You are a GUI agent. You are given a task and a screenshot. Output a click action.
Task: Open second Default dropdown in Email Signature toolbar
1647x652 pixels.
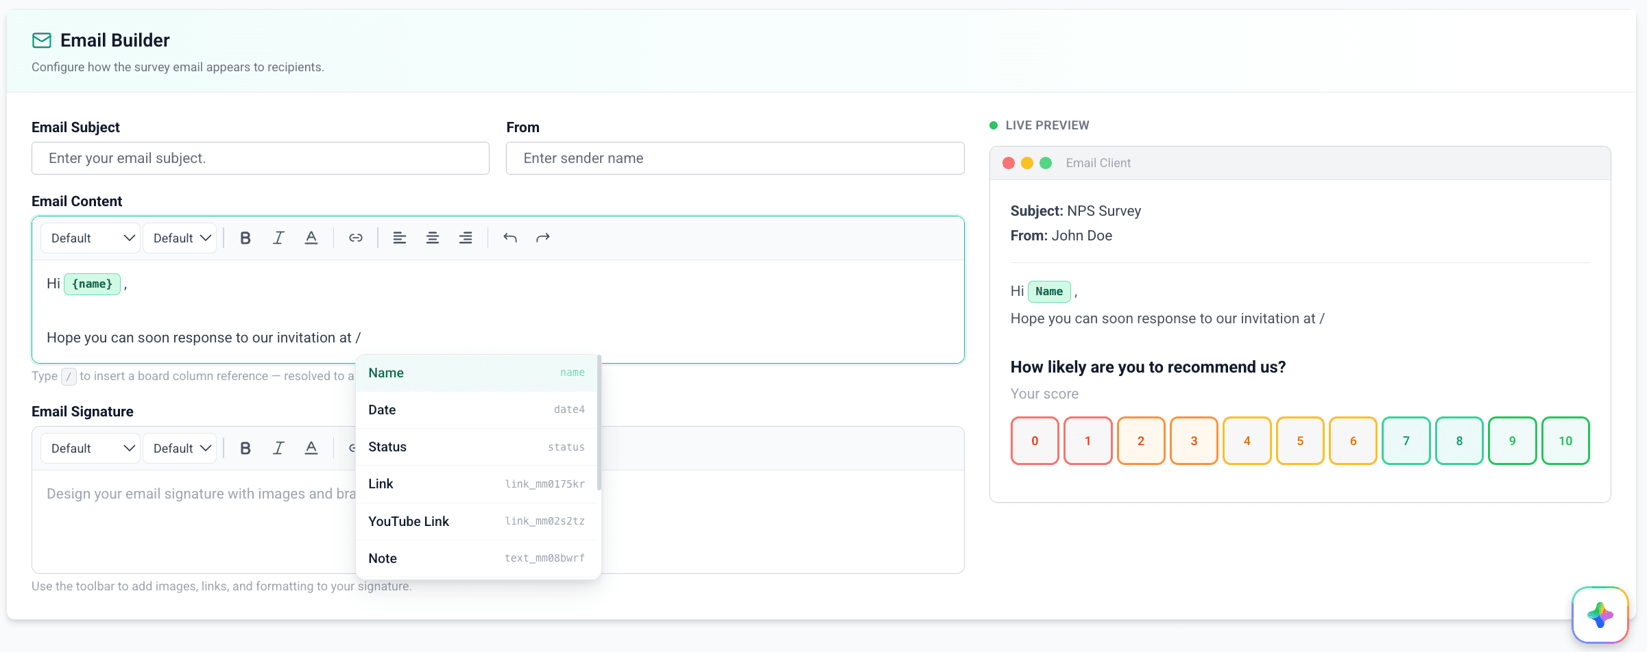click(180, 448)
